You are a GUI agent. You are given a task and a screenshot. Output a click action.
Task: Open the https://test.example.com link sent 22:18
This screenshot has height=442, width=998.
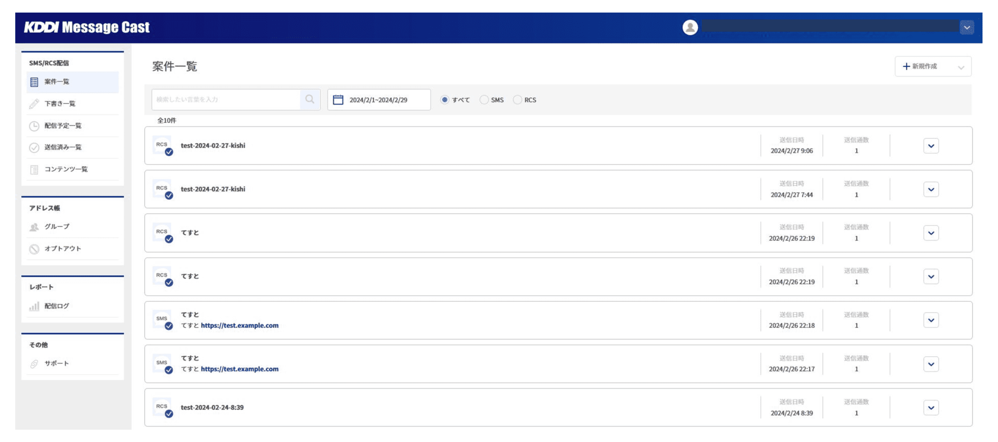239,326
